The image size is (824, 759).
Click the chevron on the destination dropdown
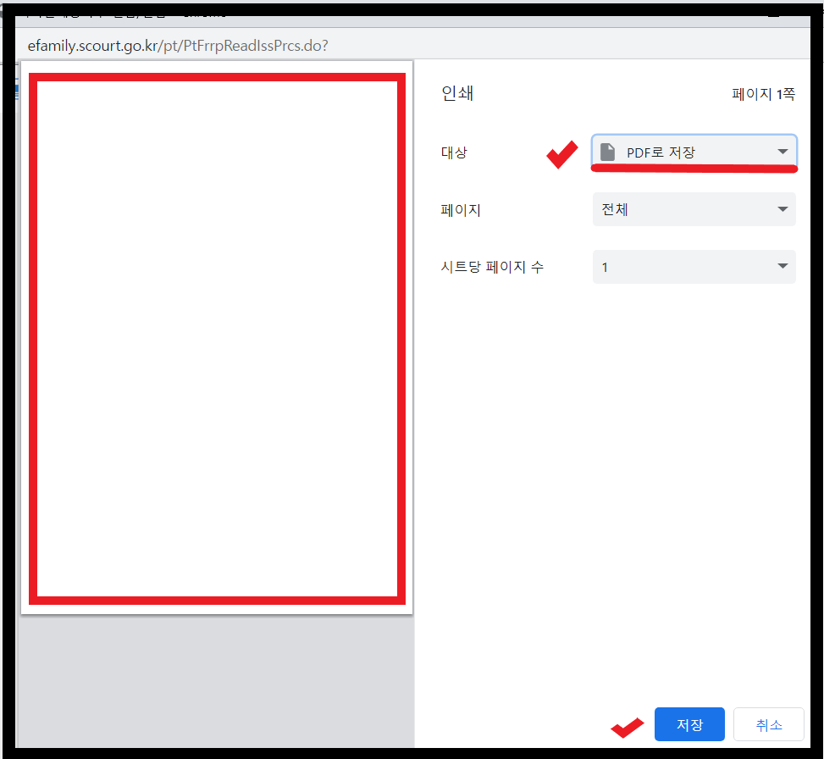point(783,152)
